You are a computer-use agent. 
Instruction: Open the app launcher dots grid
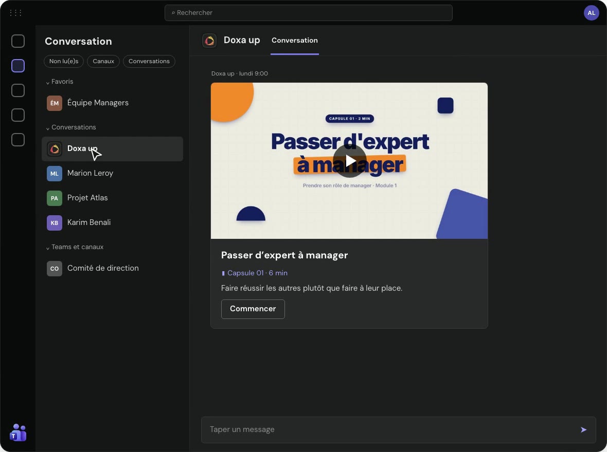point(15,13)
